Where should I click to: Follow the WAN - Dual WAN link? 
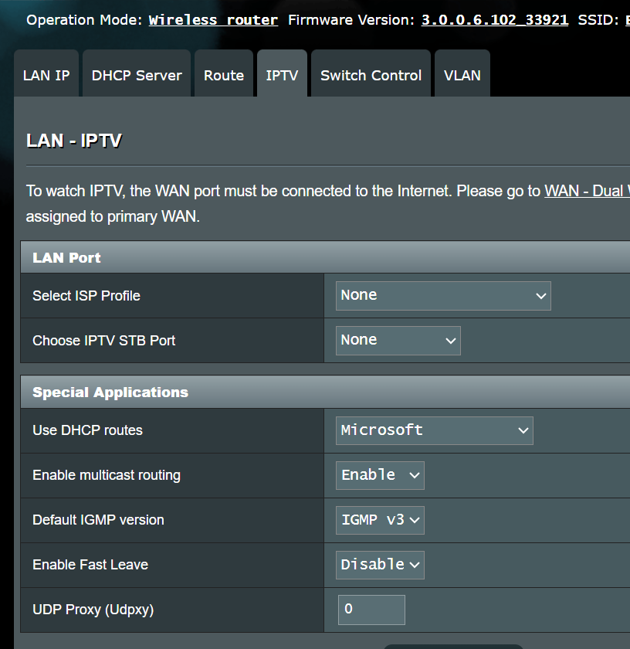pyautogui.click(x=587, y=191)
